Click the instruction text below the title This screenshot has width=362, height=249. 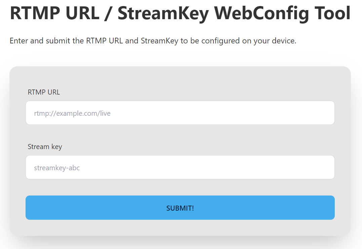153,41
